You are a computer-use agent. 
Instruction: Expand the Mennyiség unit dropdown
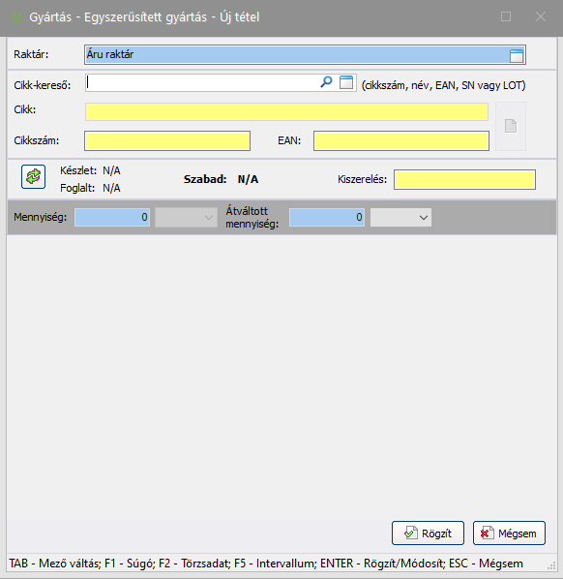click(186, 217)
